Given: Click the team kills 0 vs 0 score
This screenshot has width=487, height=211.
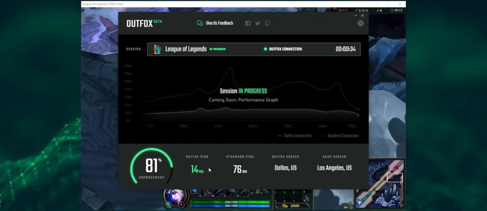Looking at the screenshot, I should 343,10.
